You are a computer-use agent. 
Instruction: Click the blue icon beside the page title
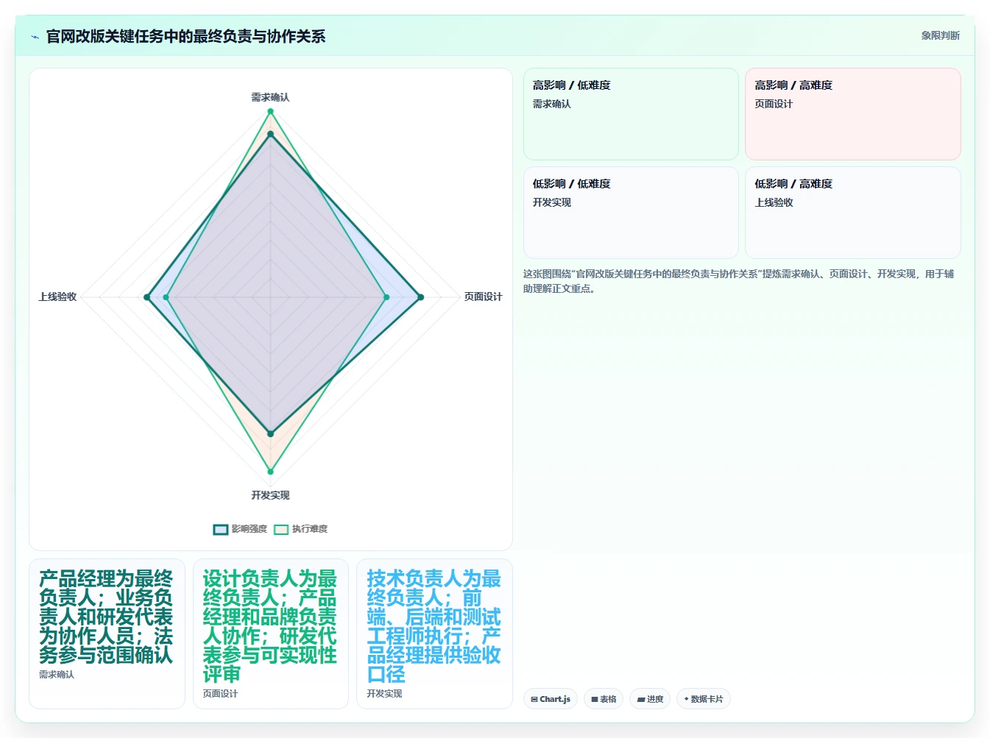click(35, 37)
